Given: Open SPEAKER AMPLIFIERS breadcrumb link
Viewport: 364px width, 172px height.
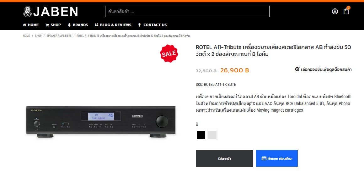Looking at the screenshot, I should click(x=59, y=36).
